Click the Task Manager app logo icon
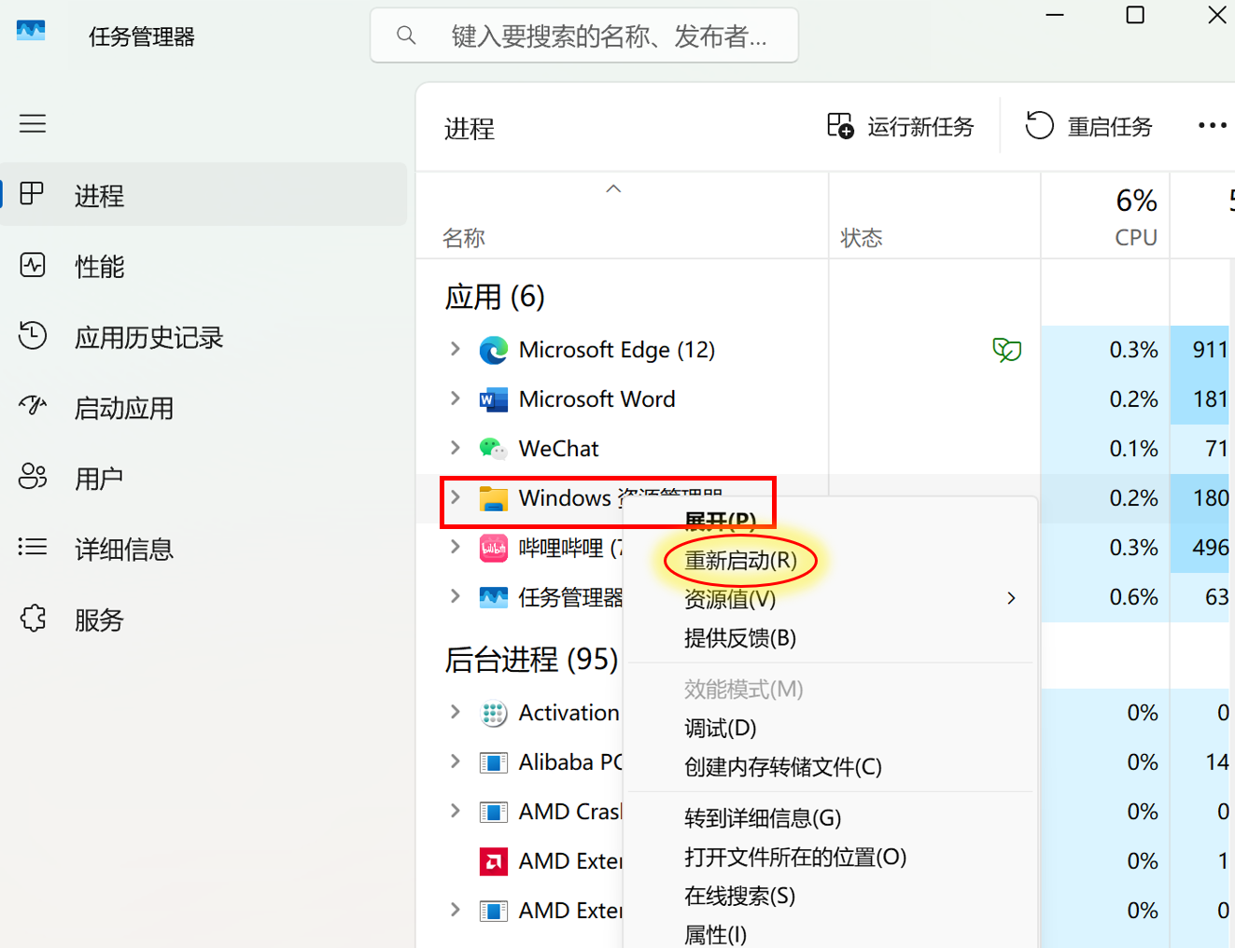The width and height of the screenshot is (1235, 948). pos(31,31)
